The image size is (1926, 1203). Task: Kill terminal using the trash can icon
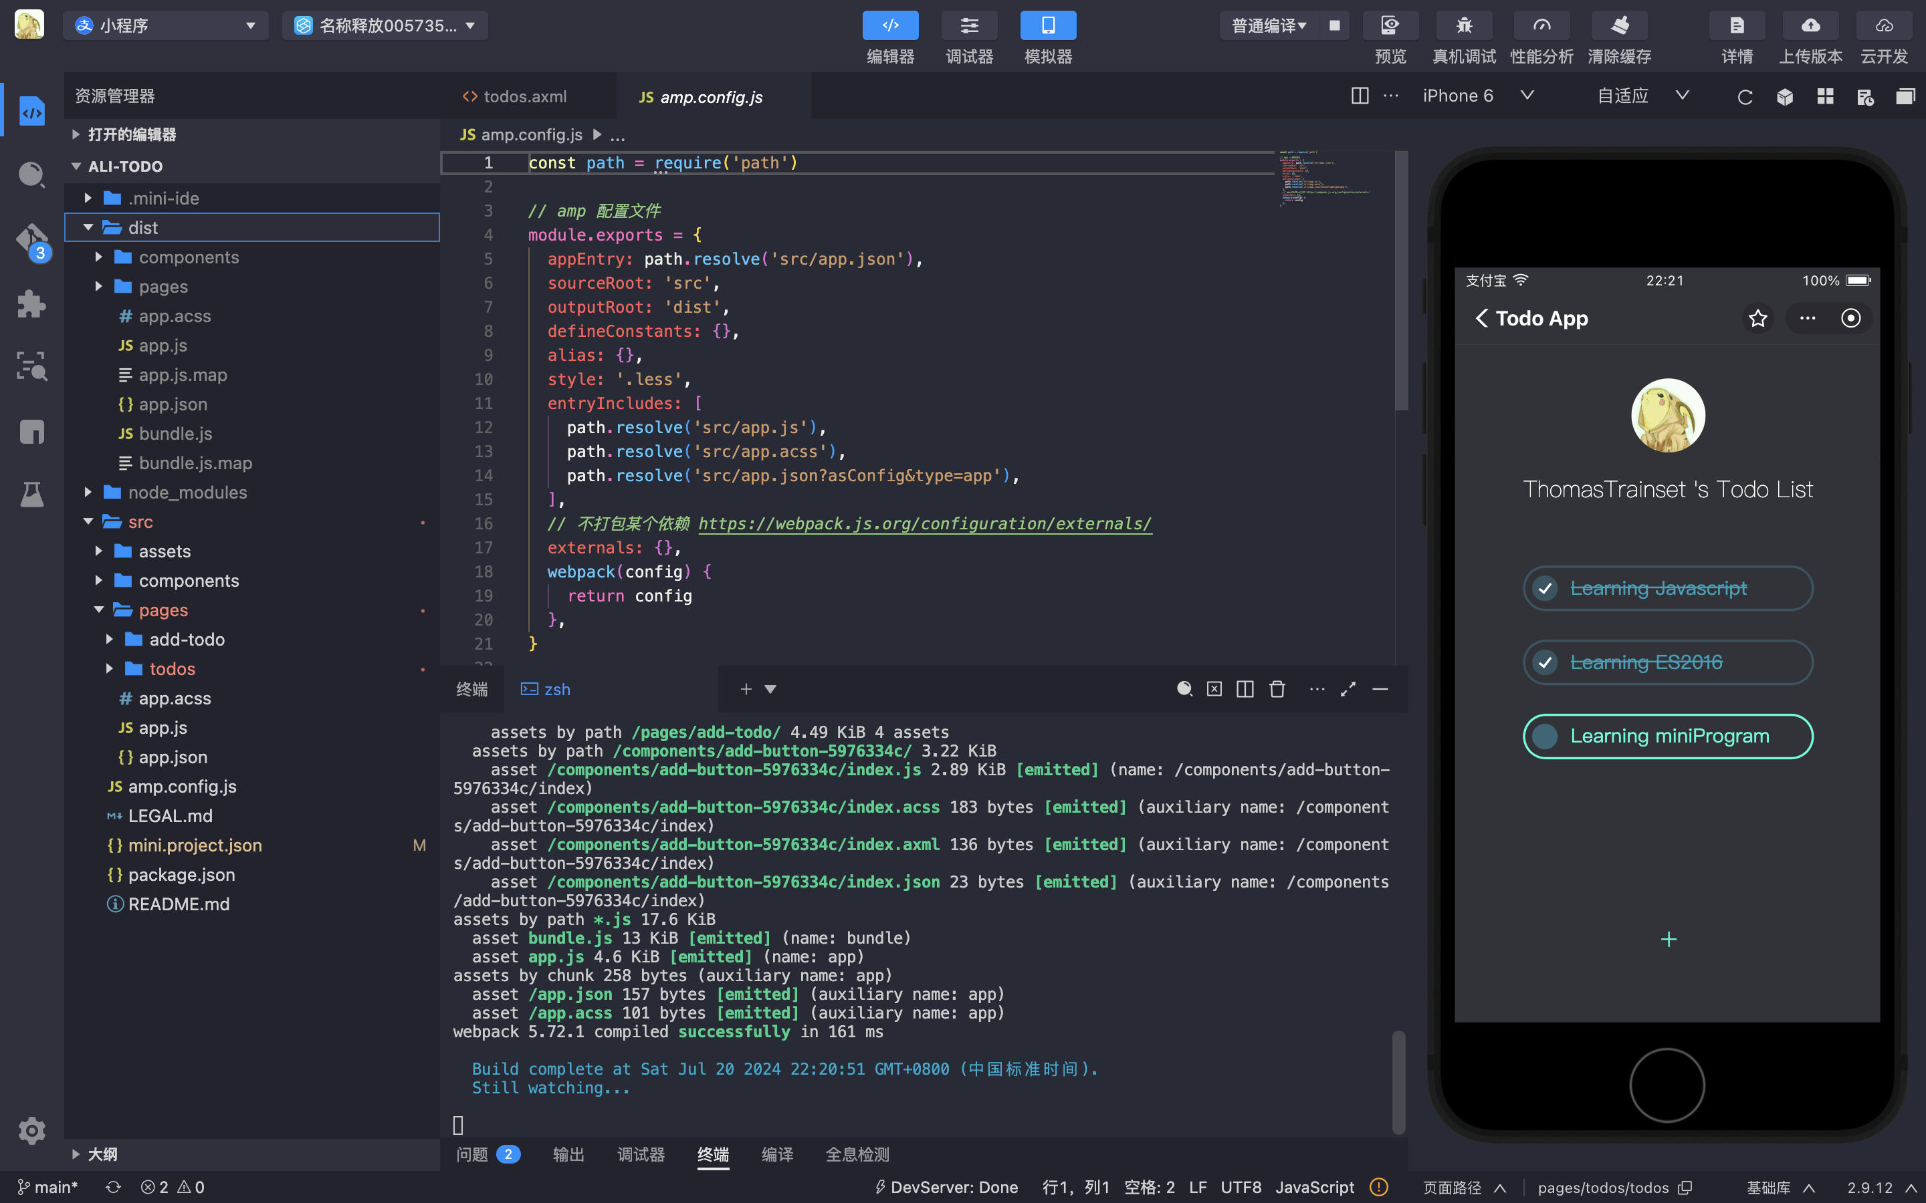1277,689
